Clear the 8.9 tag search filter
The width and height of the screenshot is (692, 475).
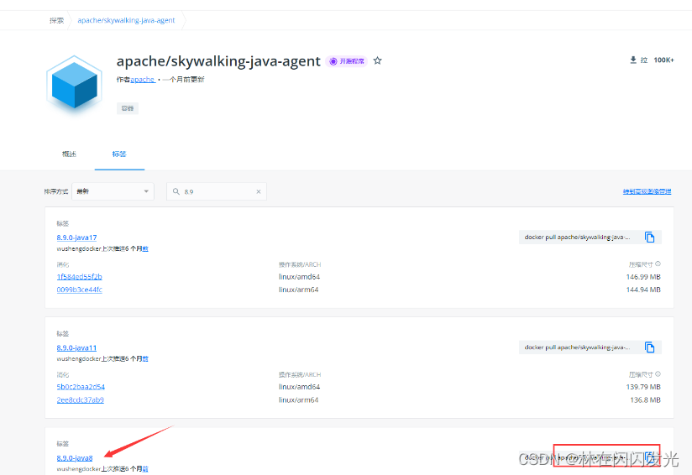[x=259, y=192]
